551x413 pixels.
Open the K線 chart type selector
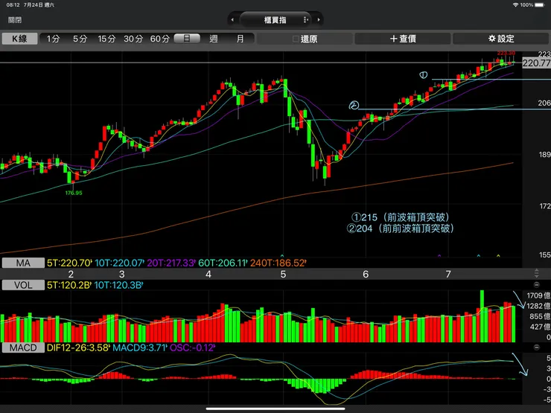[x=19, y=39]
